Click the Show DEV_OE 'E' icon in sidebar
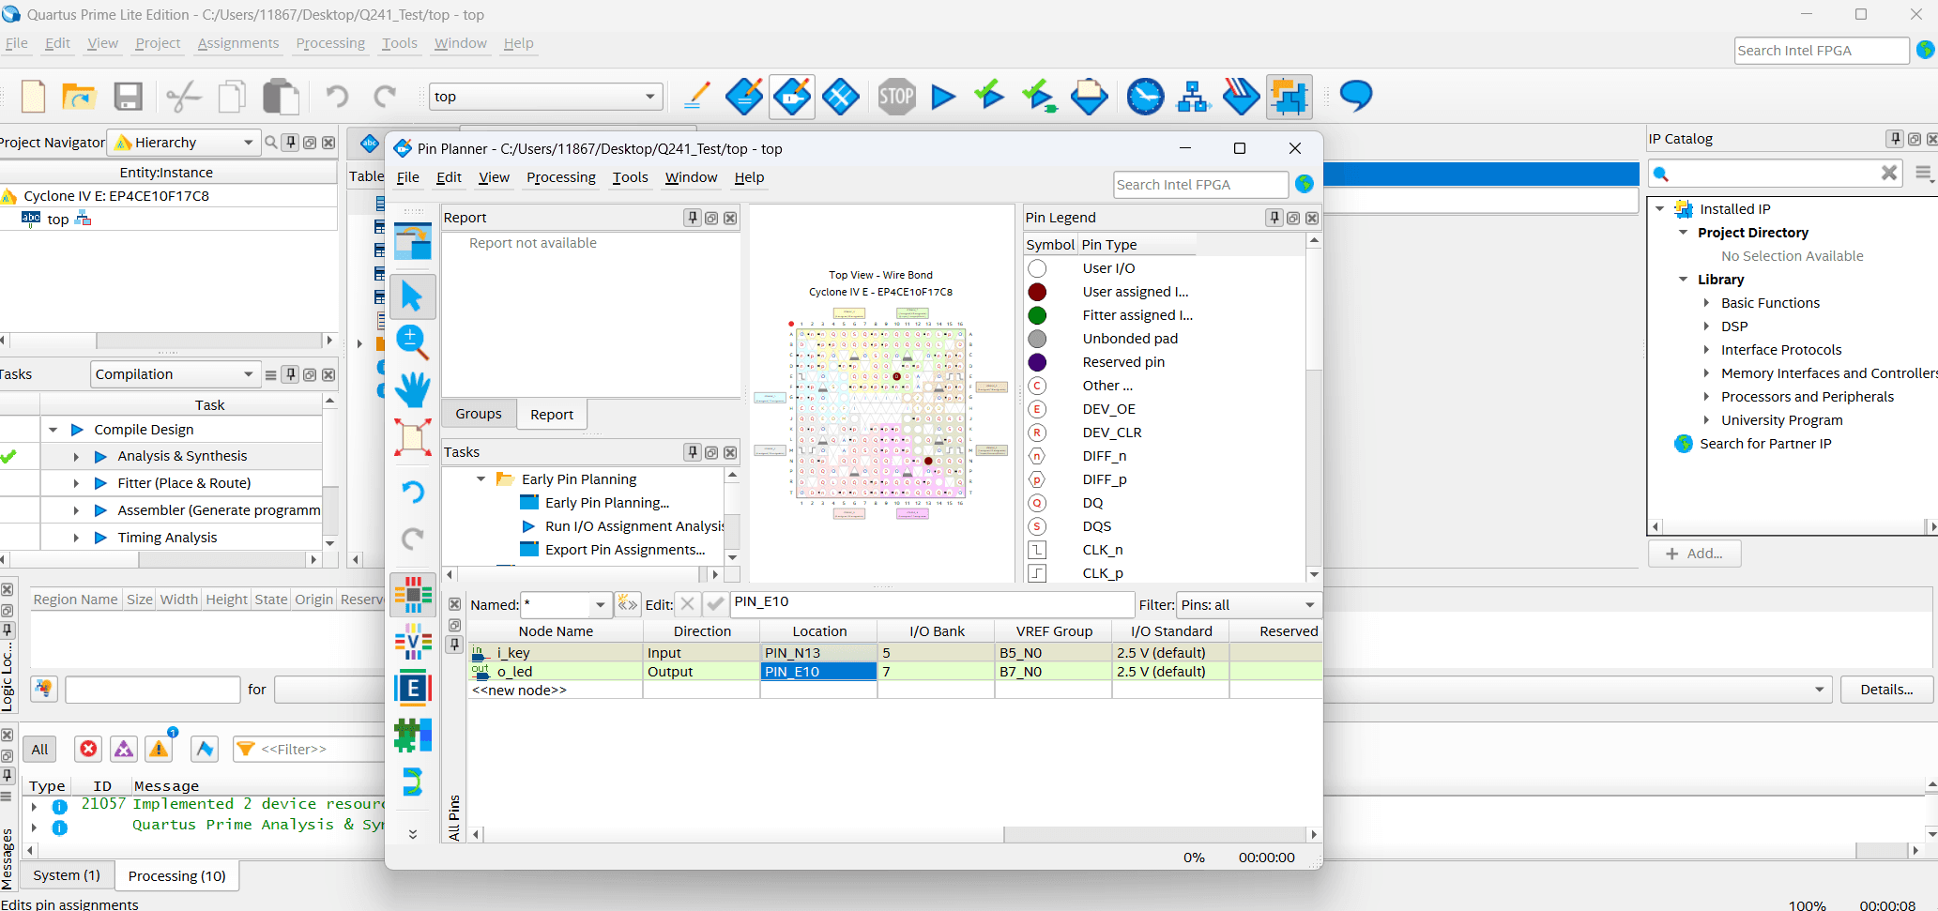The height and width of the screenshot is (911, 1938). click(412, 689)
